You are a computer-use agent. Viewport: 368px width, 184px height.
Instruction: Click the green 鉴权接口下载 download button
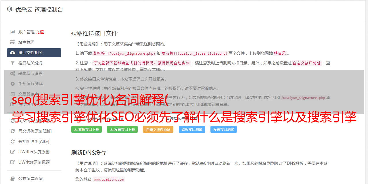point(87,129)
